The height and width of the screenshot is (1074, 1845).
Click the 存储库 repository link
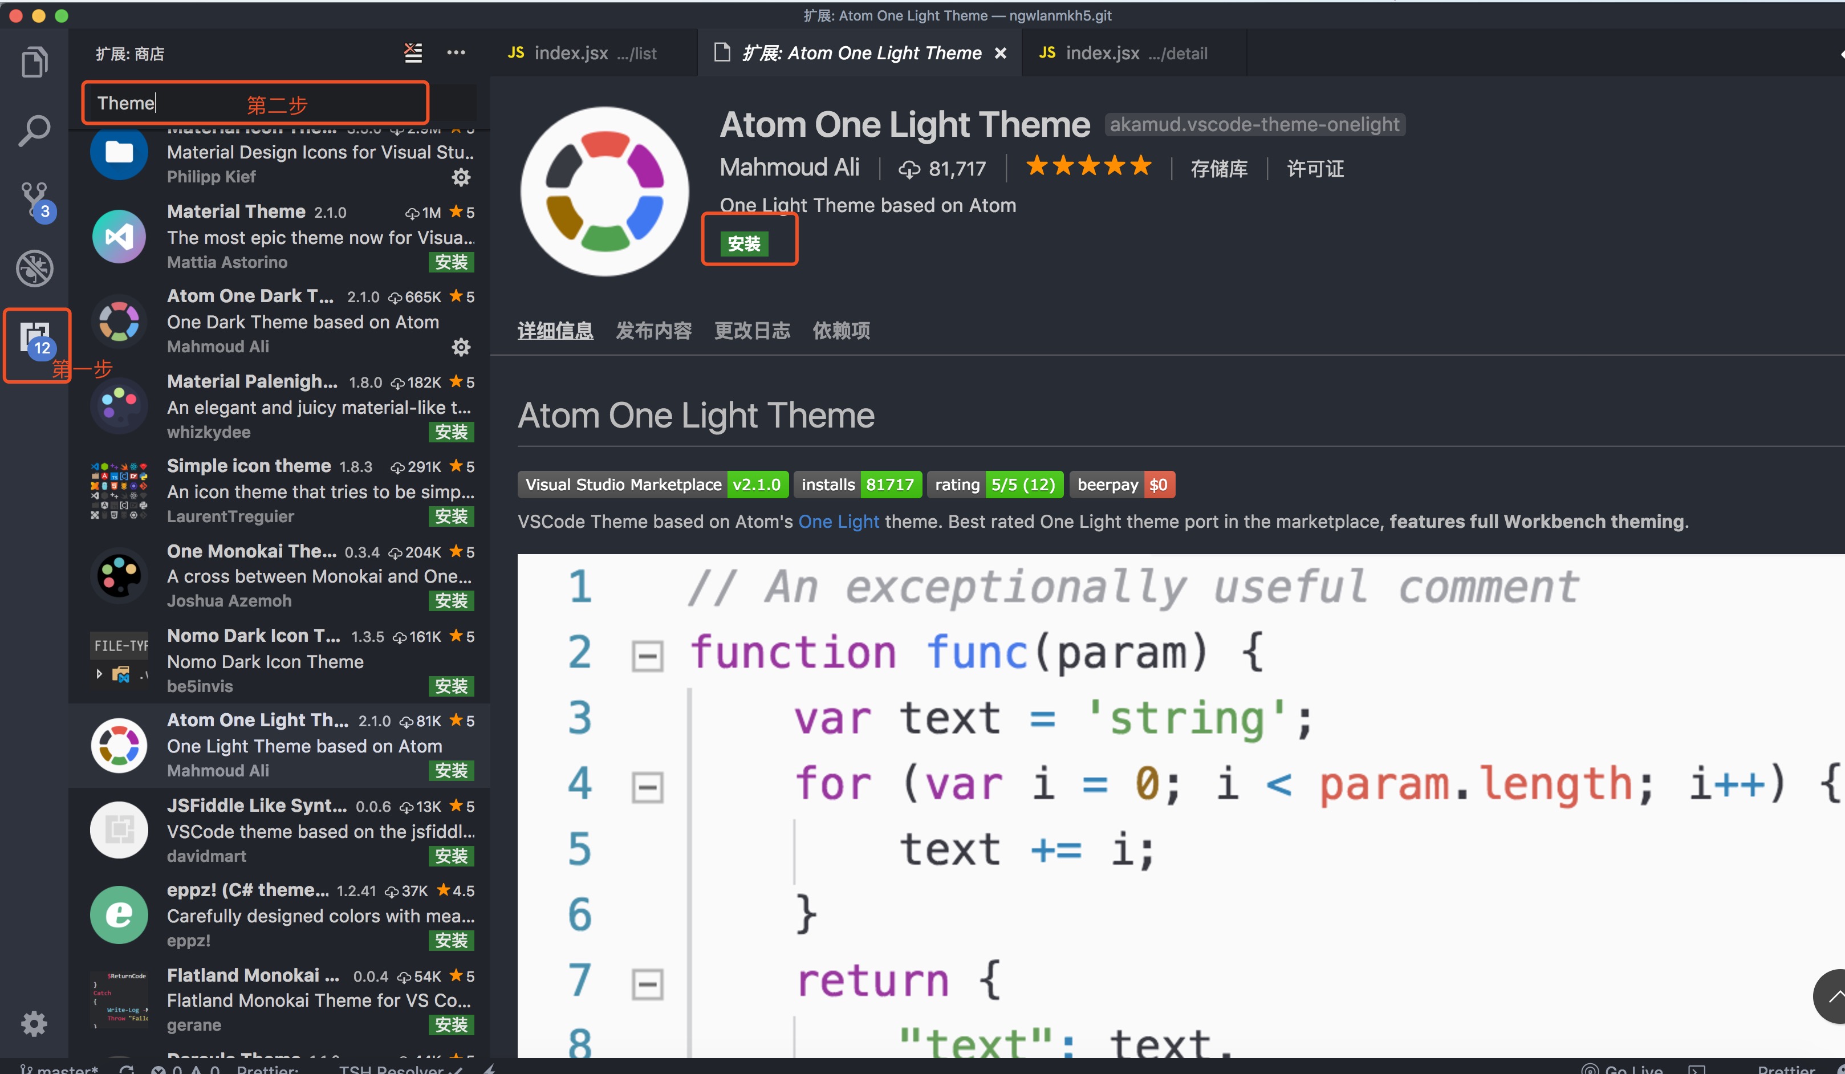(1218, 169)
